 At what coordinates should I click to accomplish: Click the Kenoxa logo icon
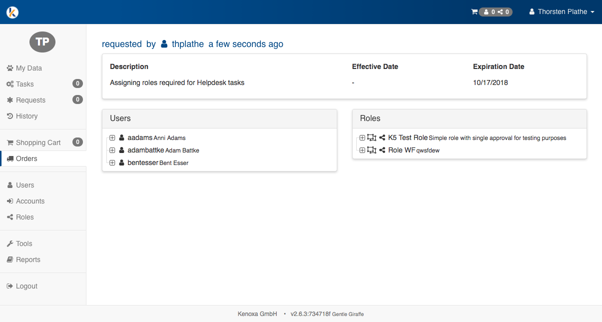point(12,12)
